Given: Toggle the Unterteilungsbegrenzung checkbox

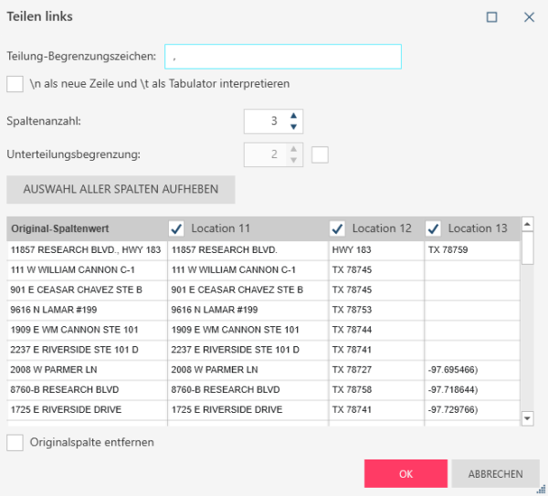Looking at the screenshot, I should point(320,154).
